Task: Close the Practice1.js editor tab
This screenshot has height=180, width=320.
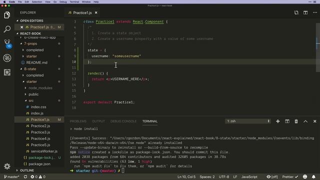Action: point(96,12)
